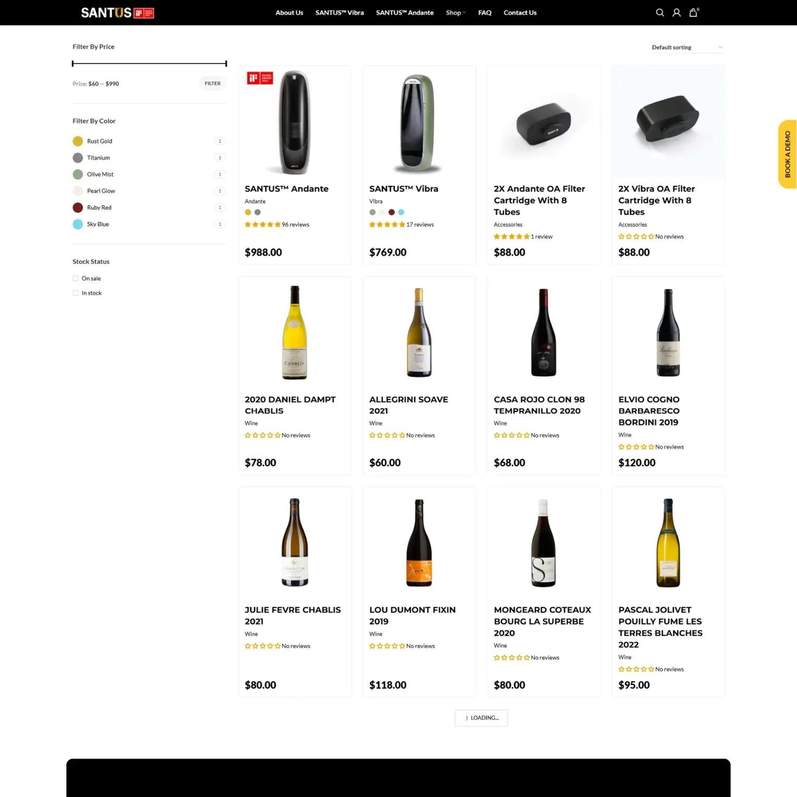Viewport: 797px width, 797px height.
Task: Click the Vibra category link under SANTUS Vibra
Action: [376, 201]
